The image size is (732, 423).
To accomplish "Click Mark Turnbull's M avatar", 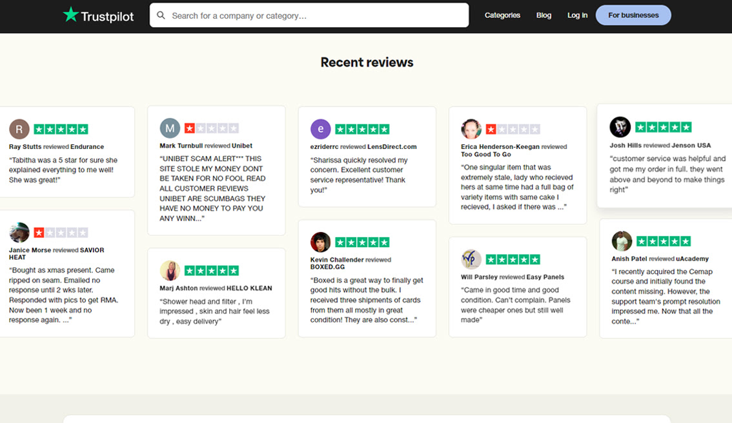I will tap(170, 128).
